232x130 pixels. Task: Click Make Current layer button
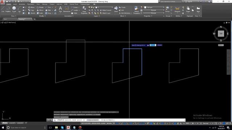(105, 10)
